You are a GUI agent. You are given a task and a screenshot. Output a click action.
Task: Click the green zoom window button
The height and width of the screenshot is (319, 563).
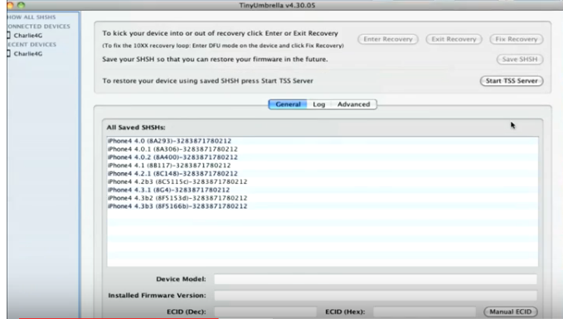tap(22, 5)
